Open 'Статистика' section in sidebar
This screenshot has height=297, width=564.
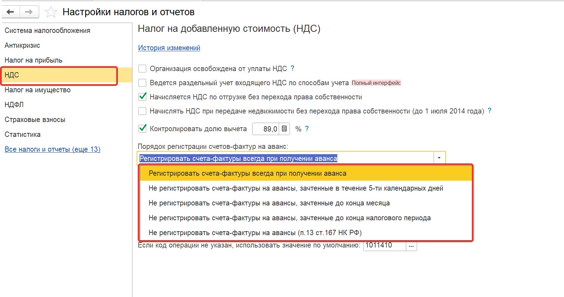[23, 134]
